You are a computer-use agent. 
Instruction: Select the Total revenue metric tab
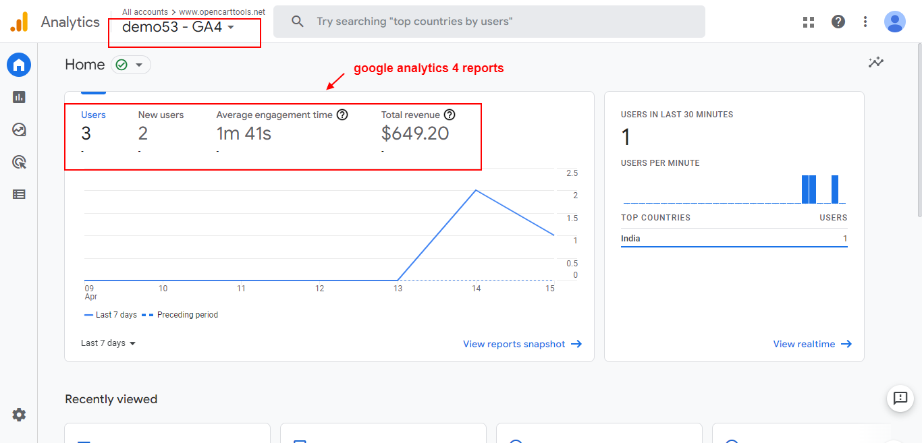(x=418, y=132)
